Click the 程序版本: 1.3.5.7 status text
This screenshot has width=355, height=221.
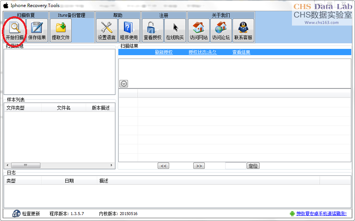pos(67,214)
